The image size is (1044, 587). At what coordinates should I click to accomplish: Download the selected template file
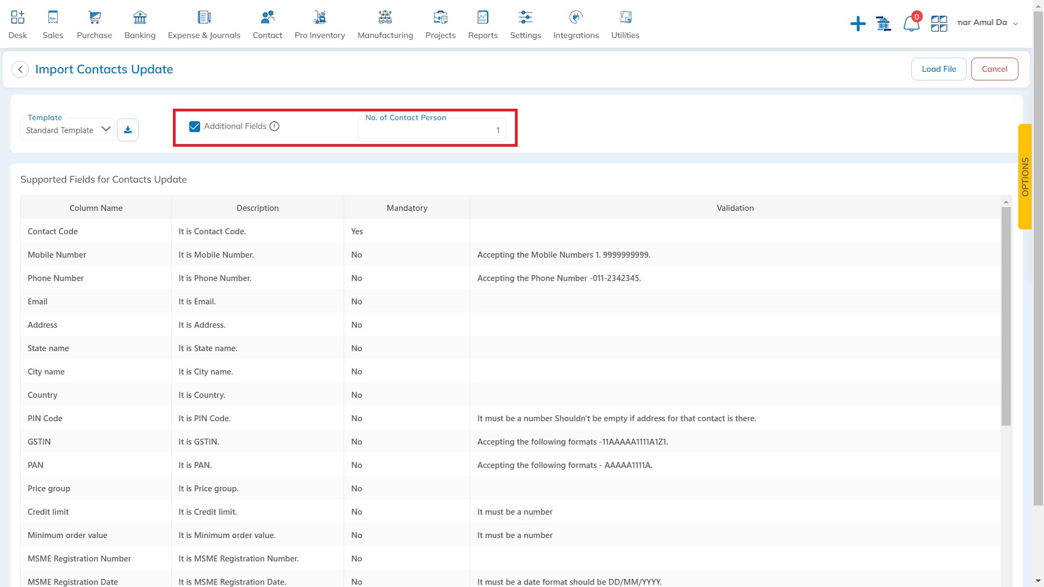(x=128, y=130)
